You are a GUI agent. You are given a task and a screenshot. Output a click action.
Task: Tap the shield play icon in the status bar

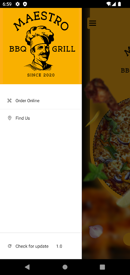pyautogui.click(x=25, y=4)
